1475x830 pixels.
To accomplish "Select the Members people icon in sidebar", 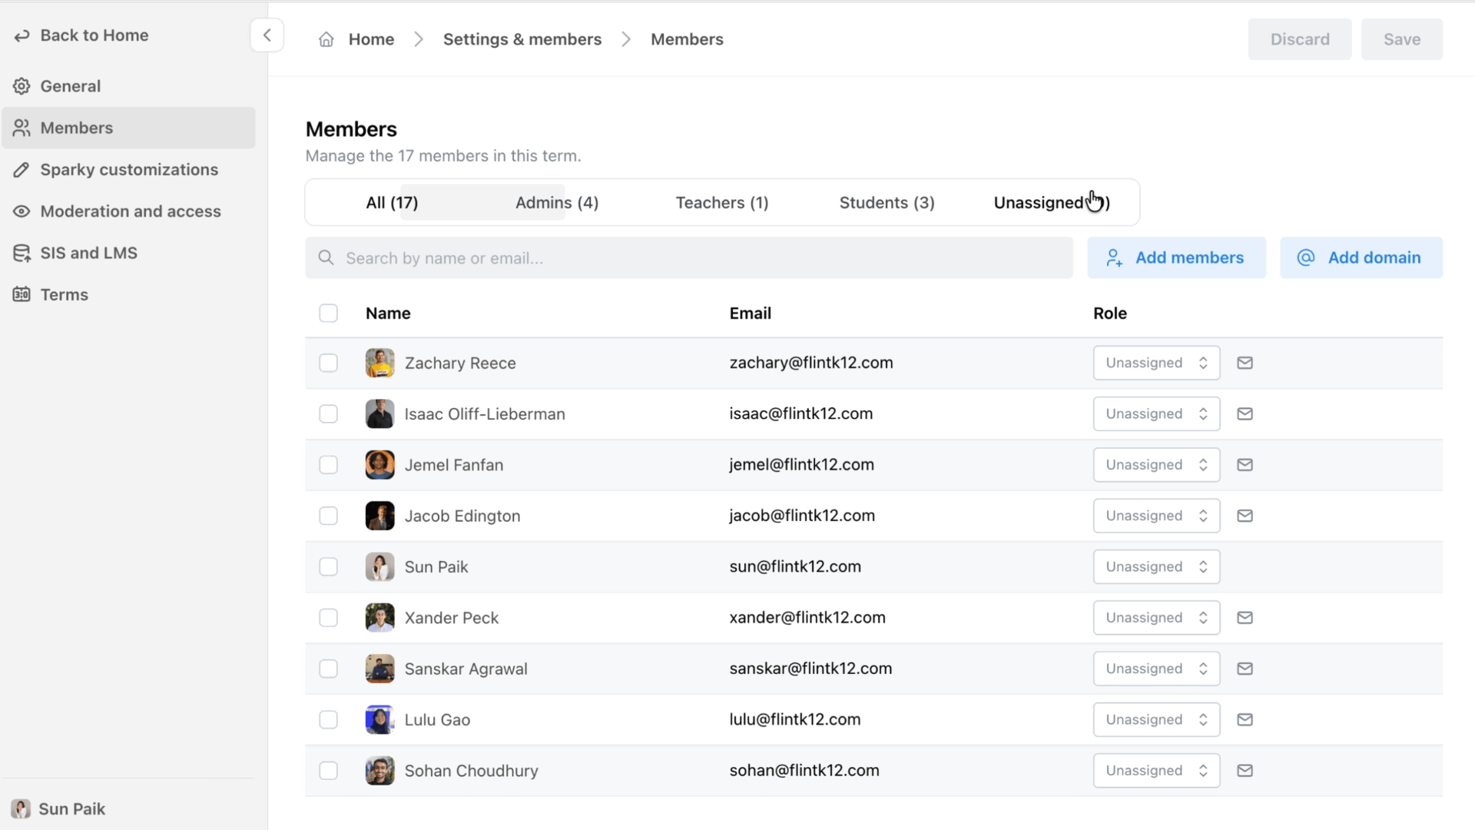I will pyautogui.click(x=22, y=128).
